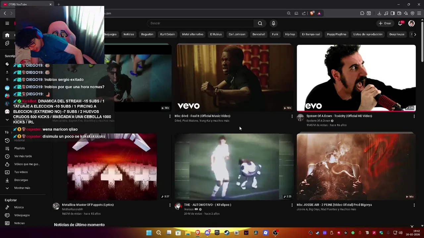This screenshot has height=238, width=424.
Task: Select the Funk filter chip
Action: 275,34
